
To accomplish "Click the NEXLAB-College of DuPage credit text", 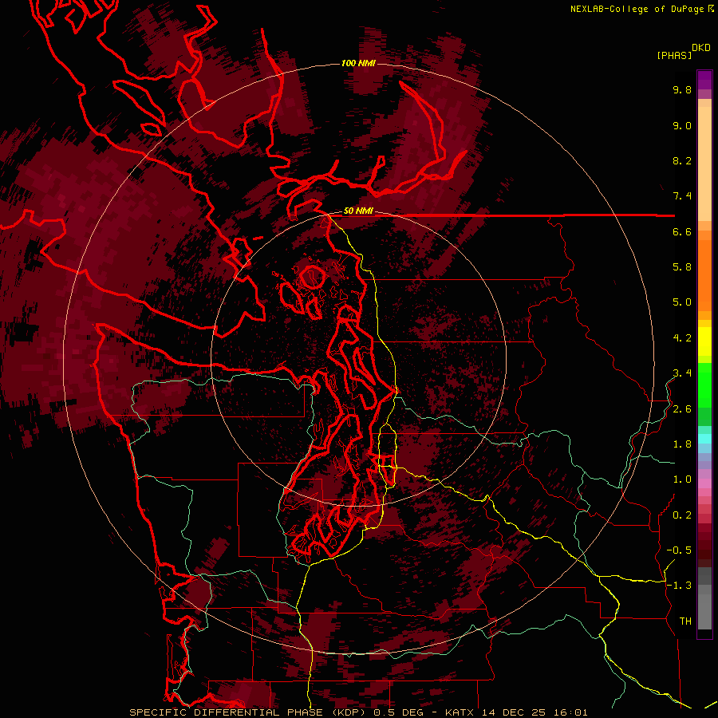I will click(x=637, y=9).
